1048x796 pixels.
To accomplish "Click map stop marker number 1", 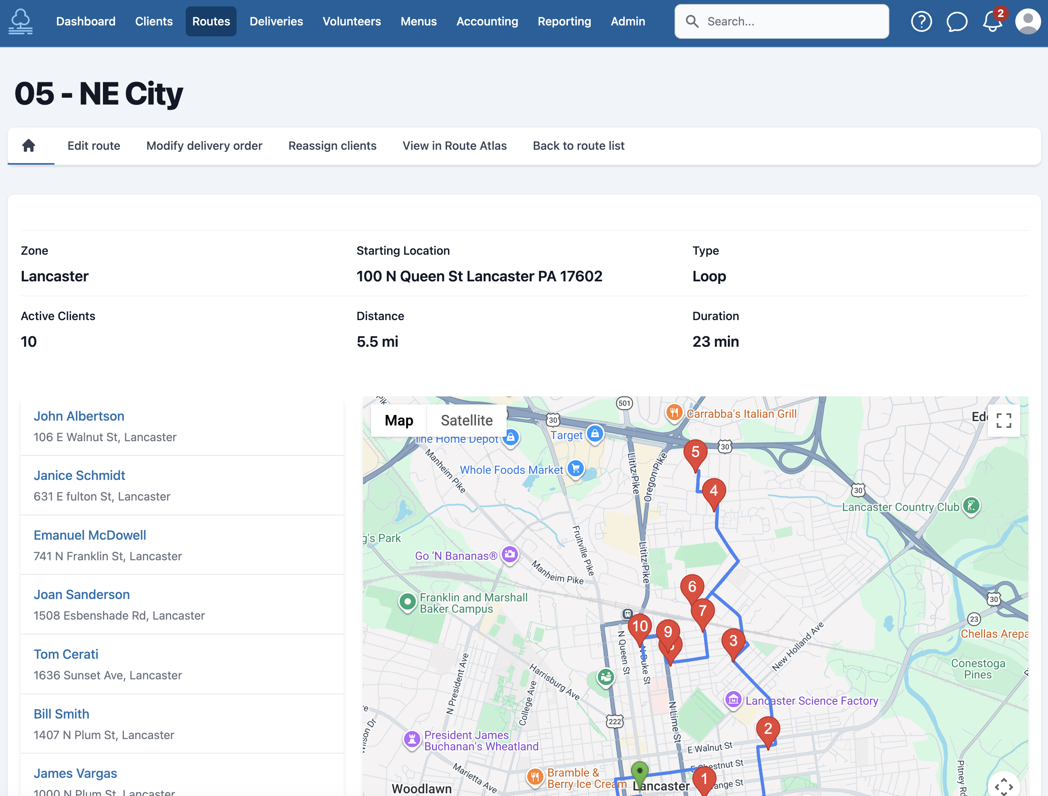I will point(704,781).
